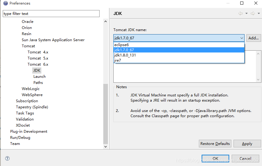Choose jdk1.8.0_131 from the JDK list

coord(179,55)
